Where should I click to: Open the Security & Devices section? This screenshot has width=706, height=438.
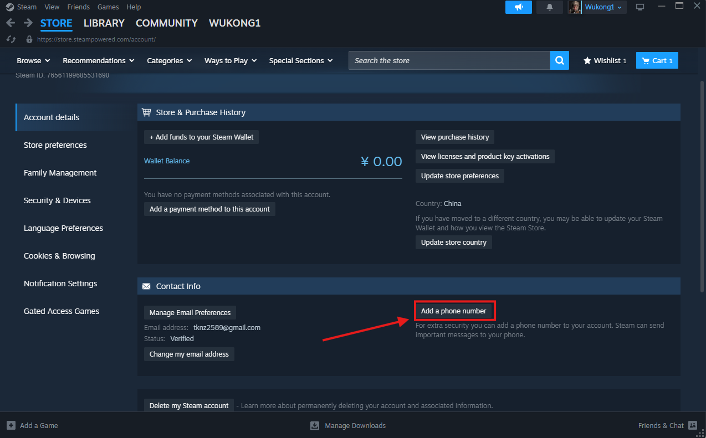[x=57, y=200]
